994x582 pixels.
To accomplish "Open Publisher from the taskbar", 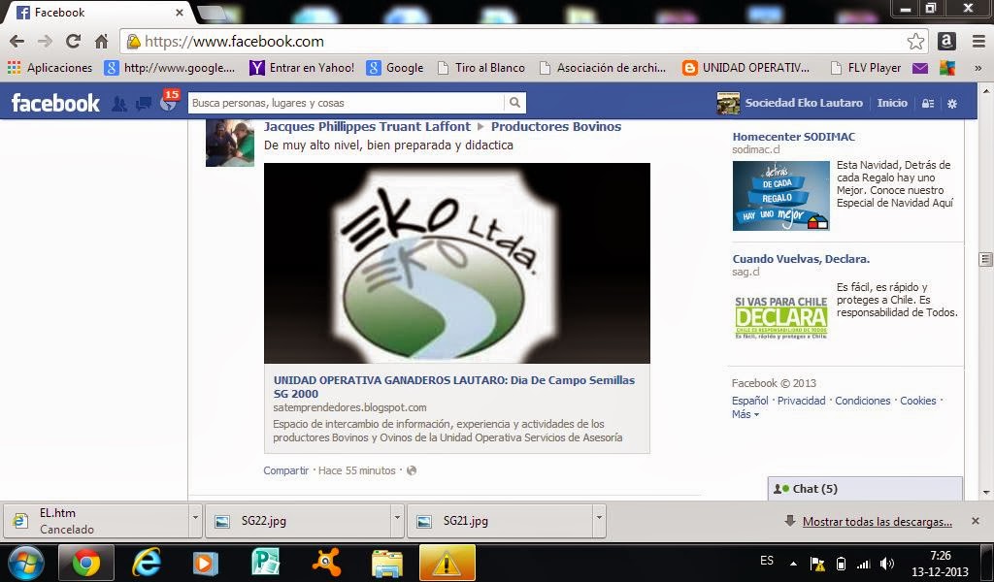I will click(x=266, y=563).
